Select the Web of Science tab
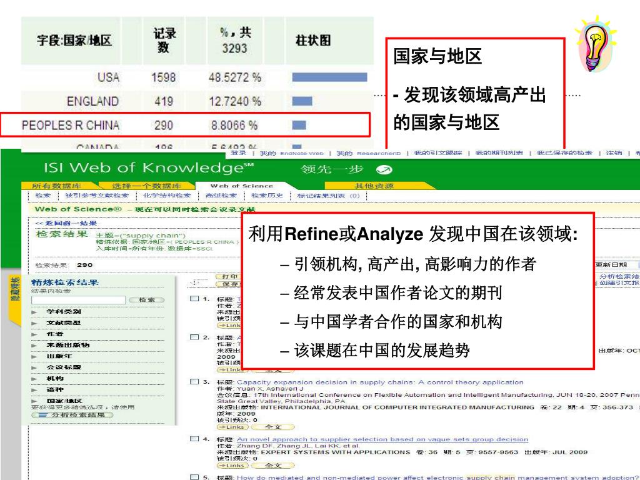This screenshot has height=480, width=640. pyautogui.click(x=242, y=186)
